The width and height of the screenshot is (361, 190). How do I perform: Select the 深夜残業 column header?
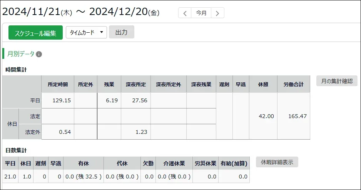pos(201,84)
